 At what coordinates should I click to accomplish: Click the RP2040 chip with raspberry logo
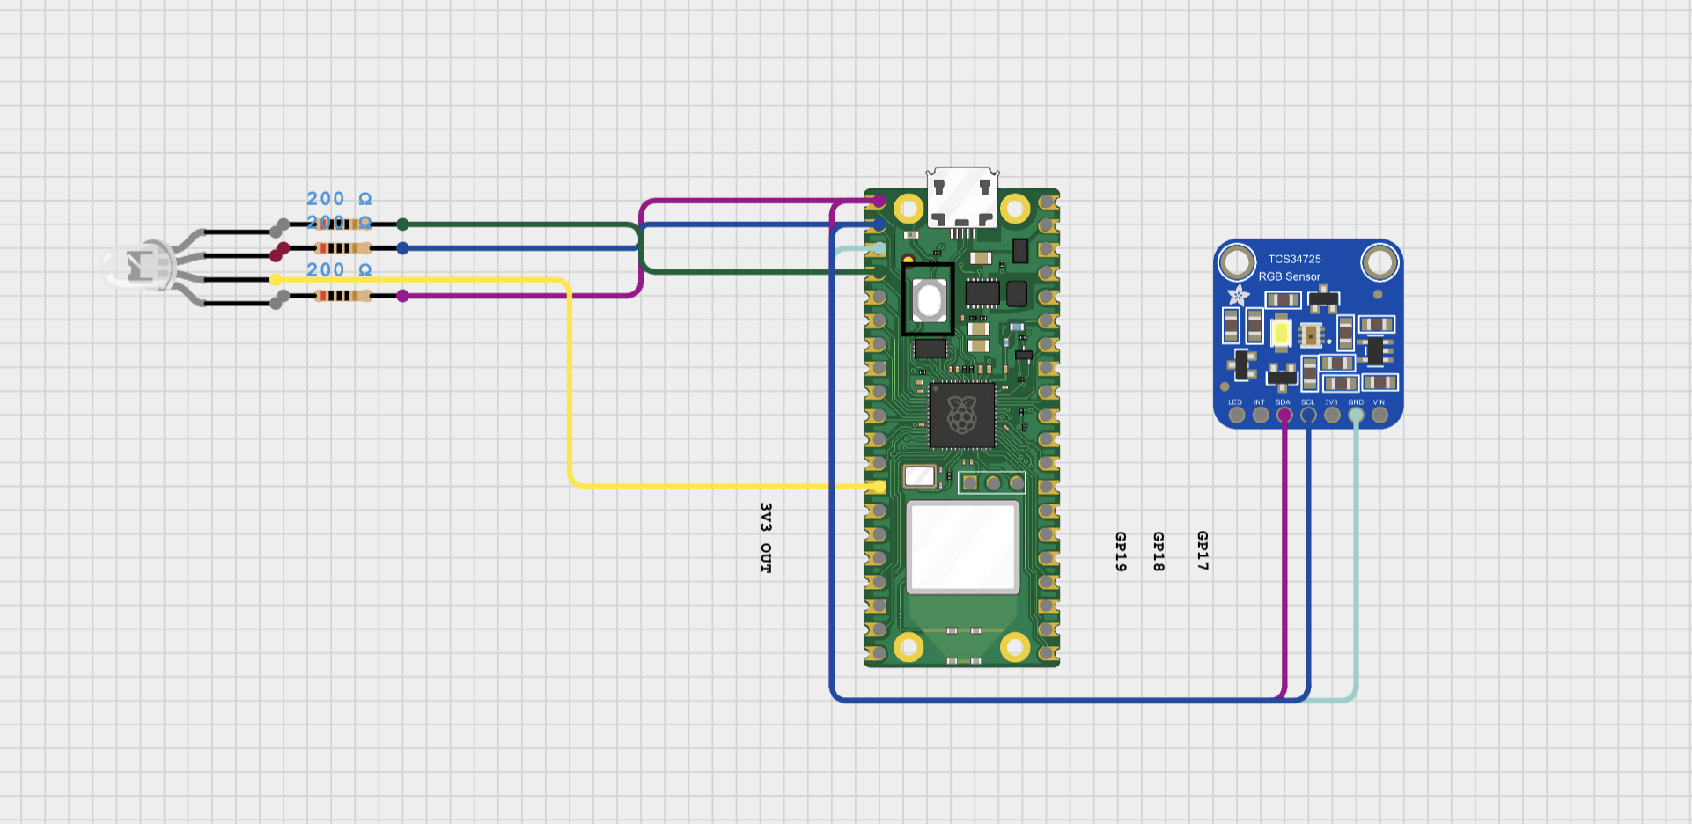point(962,416)
